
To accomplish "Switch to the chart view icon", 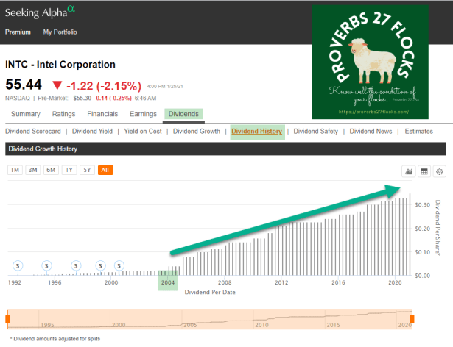I will click(407, 171).
